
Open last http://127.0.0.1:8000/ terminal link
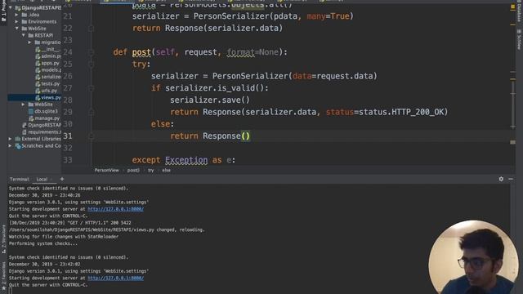point(116,278)
